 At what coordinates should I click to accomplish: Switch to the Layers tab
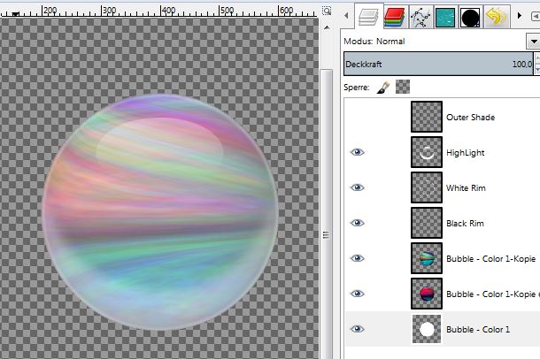366,16
